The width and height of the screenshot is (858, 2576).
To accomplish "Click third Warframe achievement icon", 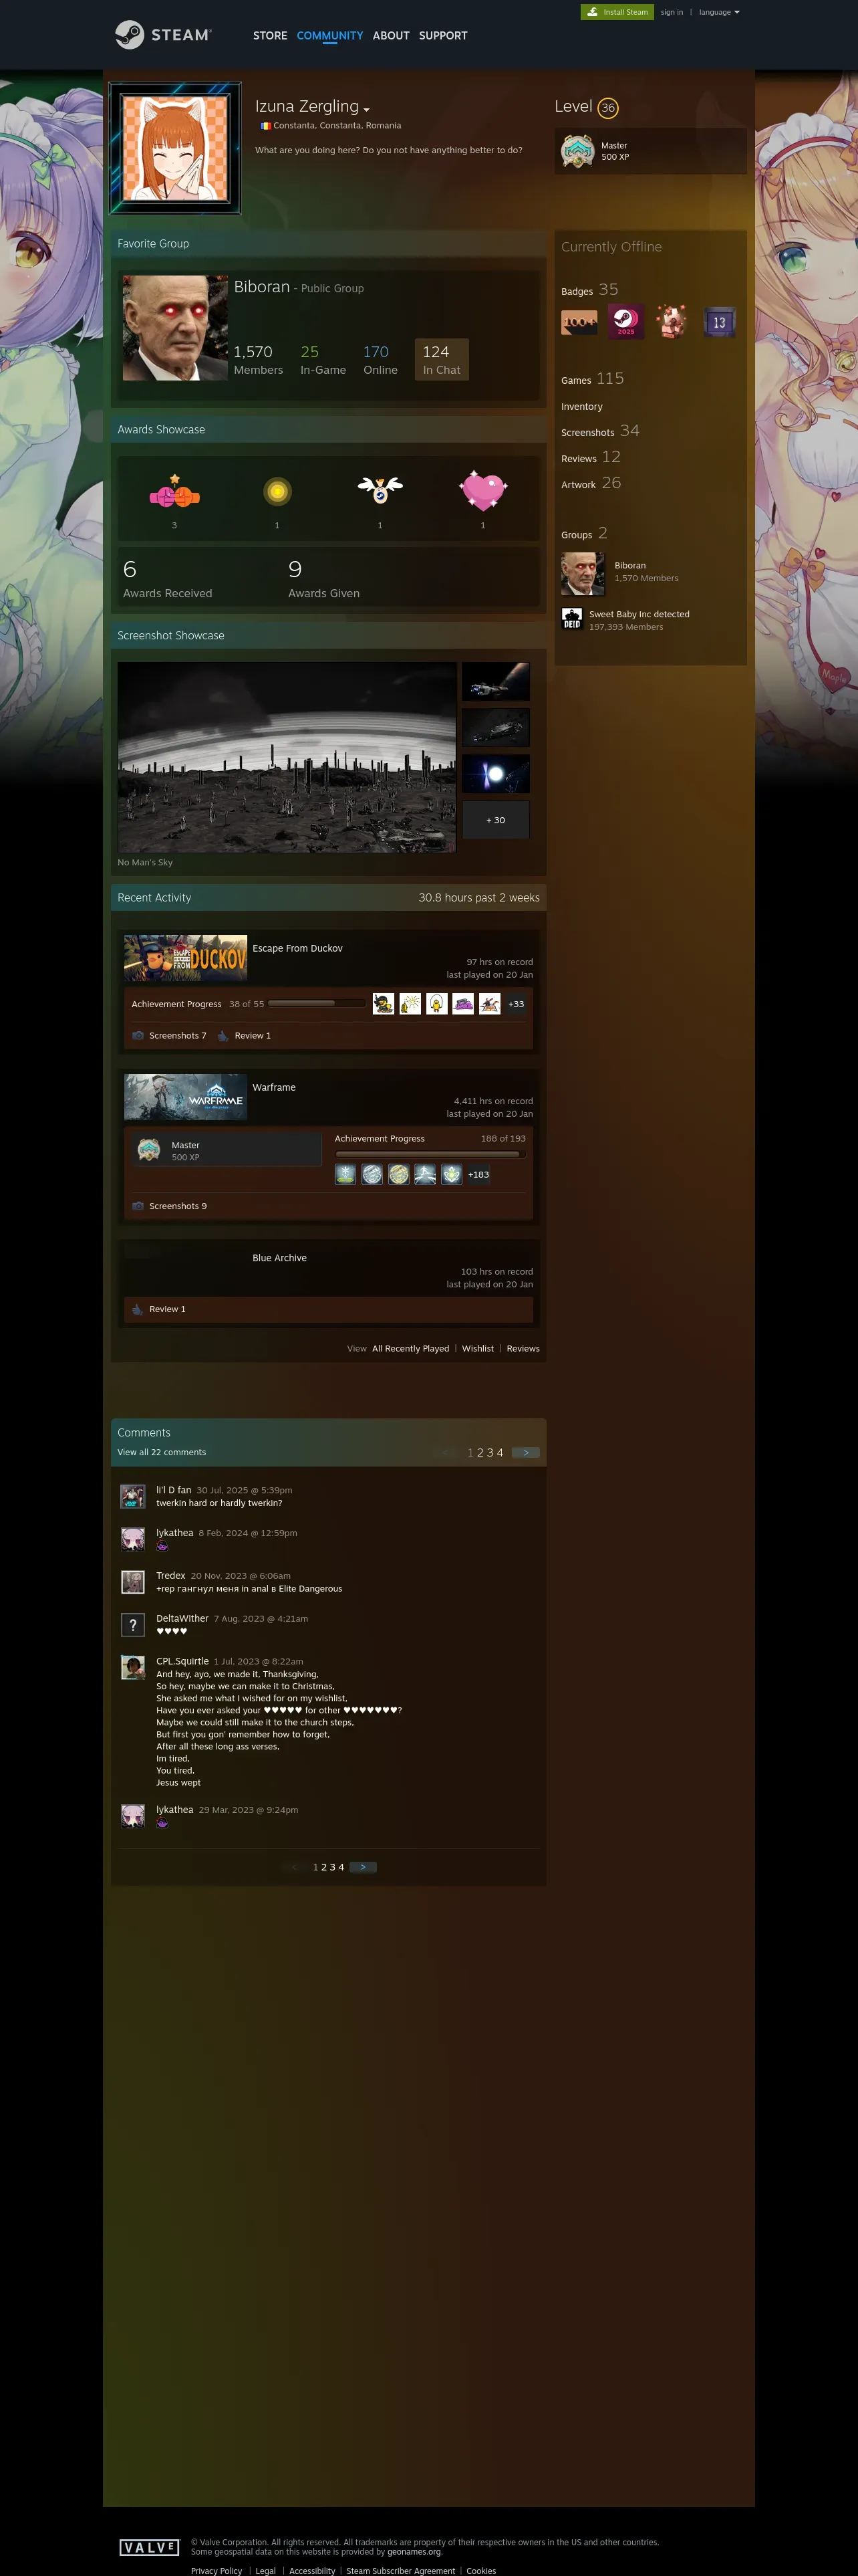I will (x=398, y=1174).
